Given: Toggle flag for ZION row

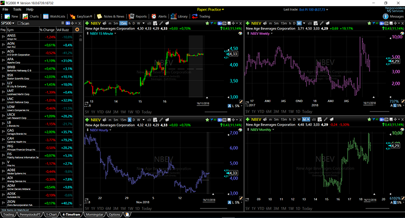Looking at the screenshot, I should pyautogui.click(x=3, y=203).
